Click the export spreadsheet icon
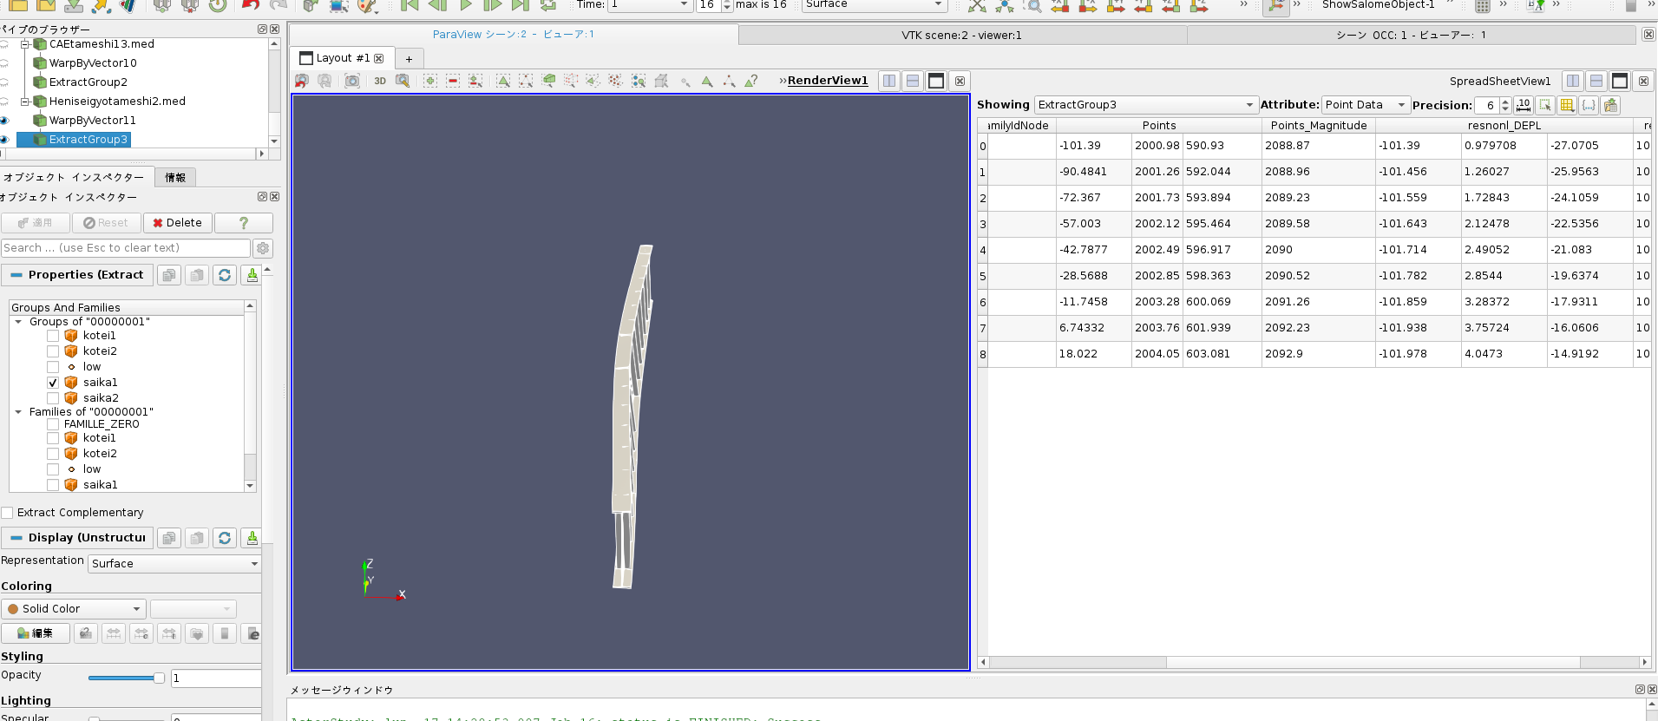Image resolution: width=1658 pixels, height=721 pixels. (1610, 105)
